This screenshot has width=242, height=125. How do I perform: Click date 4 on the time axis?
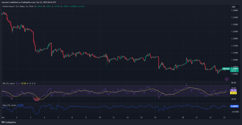[44, 117]
